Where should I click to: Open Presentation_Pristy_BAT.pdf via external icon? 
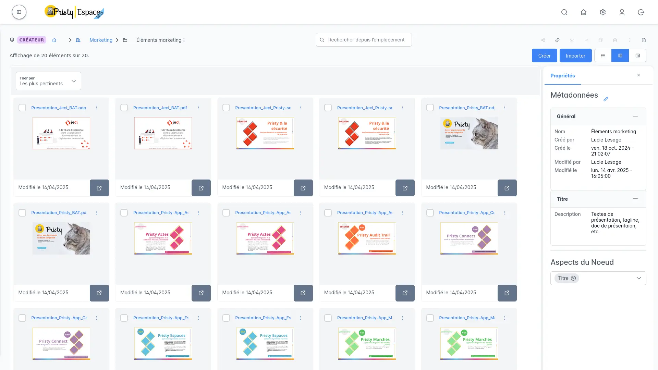pos(99,293)
